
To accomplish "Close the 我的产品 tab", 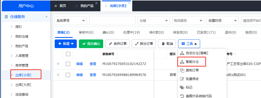I will pos(96,3).
